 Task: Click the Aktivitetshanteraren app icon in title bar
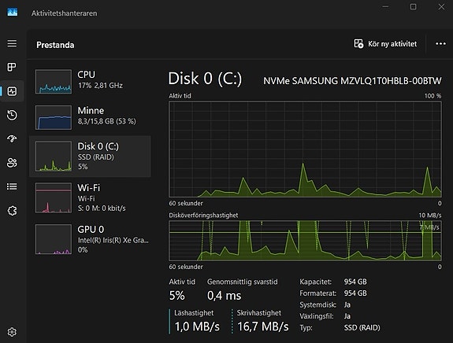tap(12, 12)
